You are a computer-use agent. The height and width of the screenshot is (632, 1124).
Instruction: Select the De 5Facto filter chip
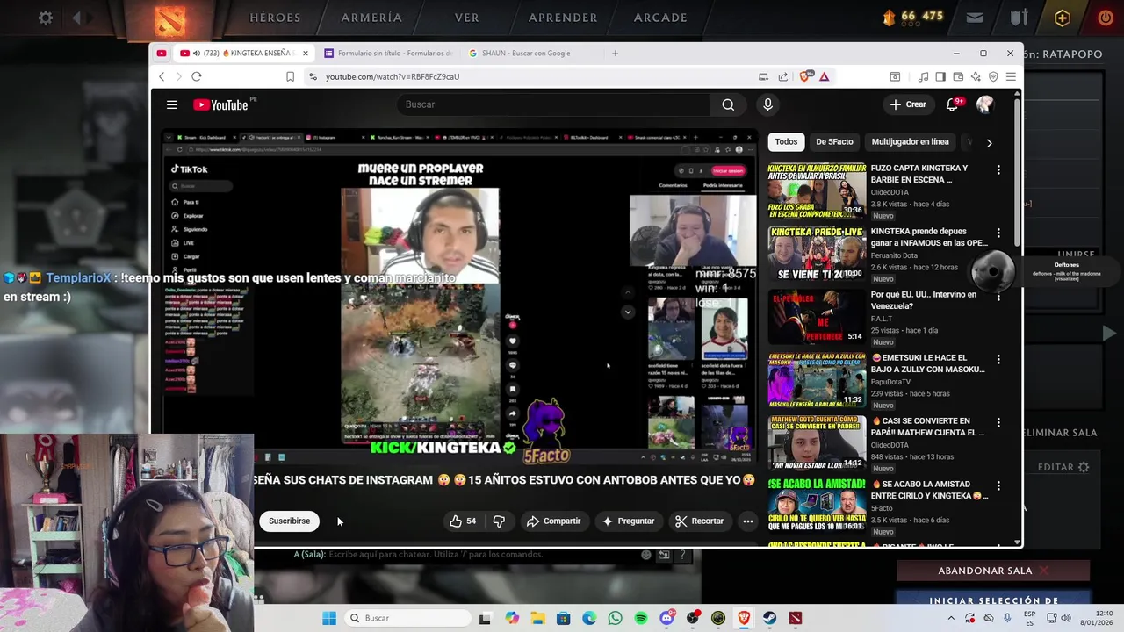coord(834,142)
